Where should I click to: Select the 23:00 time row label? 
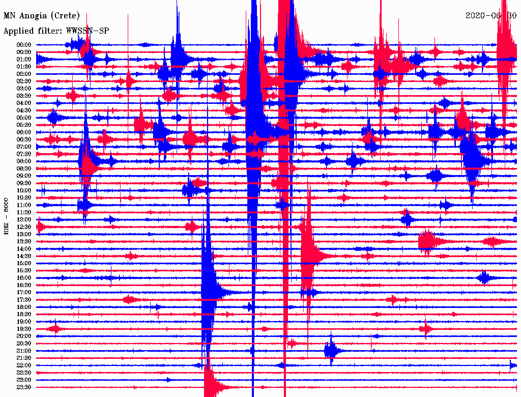24,380
